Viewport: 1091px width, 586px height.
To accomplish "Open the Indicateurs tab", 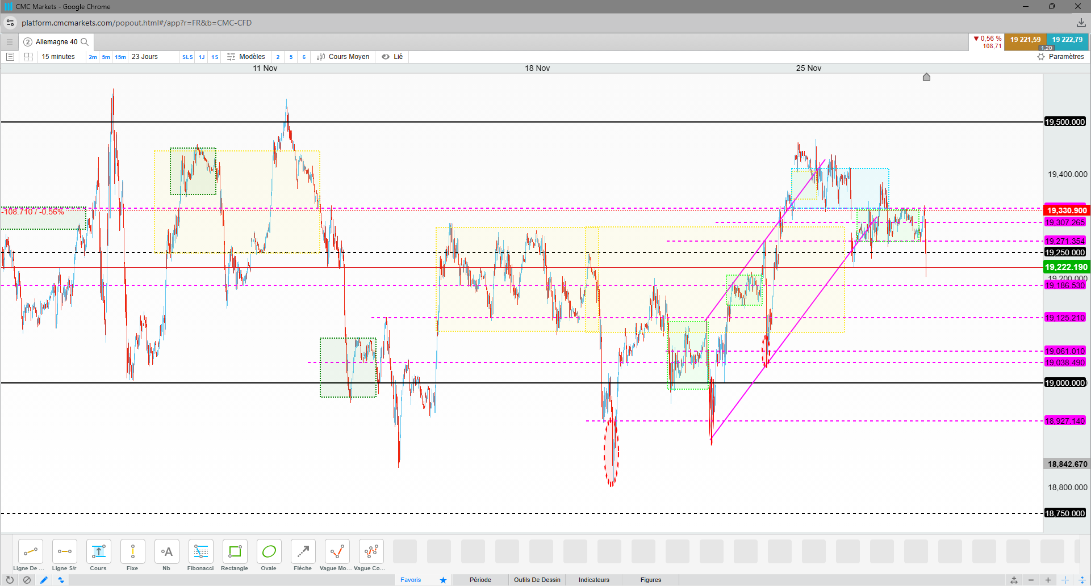I will (x=594, y=580).
